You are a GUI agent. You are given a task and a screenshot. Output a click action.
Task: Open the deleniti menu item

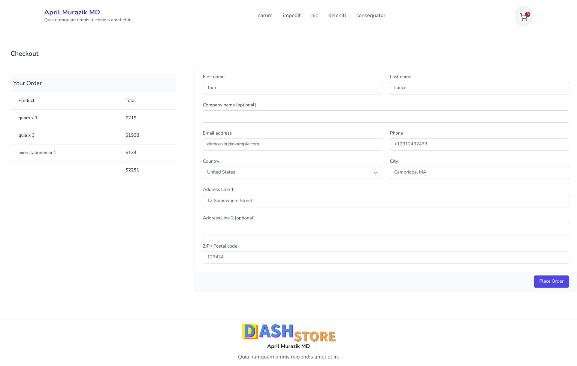[337, 16]
